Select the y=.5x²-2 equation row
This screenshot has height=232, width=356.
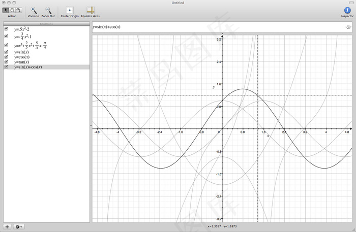click(x=46, y=29)
